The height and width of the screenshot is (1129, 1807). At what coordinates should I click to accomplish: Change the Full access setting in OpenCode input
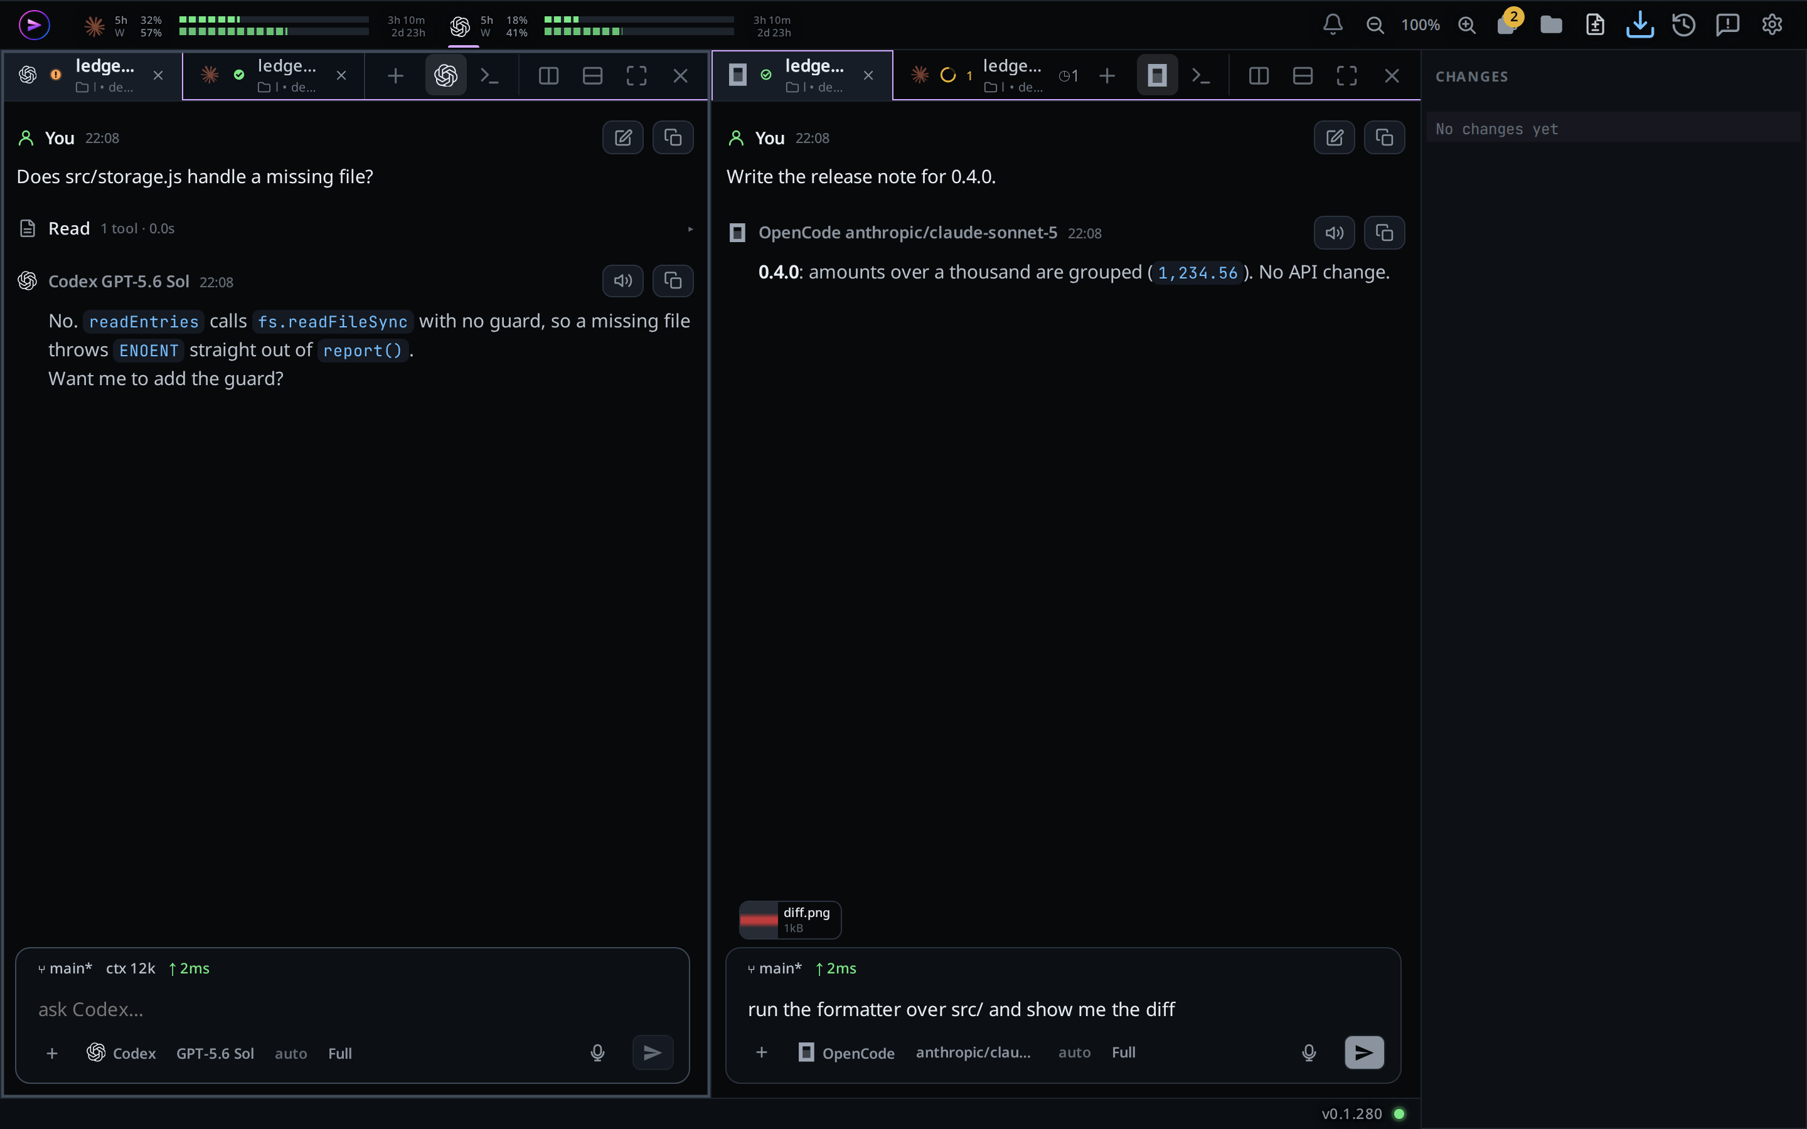coord(1124,1052)
